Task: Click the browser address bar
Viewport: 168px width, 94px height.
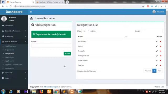Action: (78, 6)
